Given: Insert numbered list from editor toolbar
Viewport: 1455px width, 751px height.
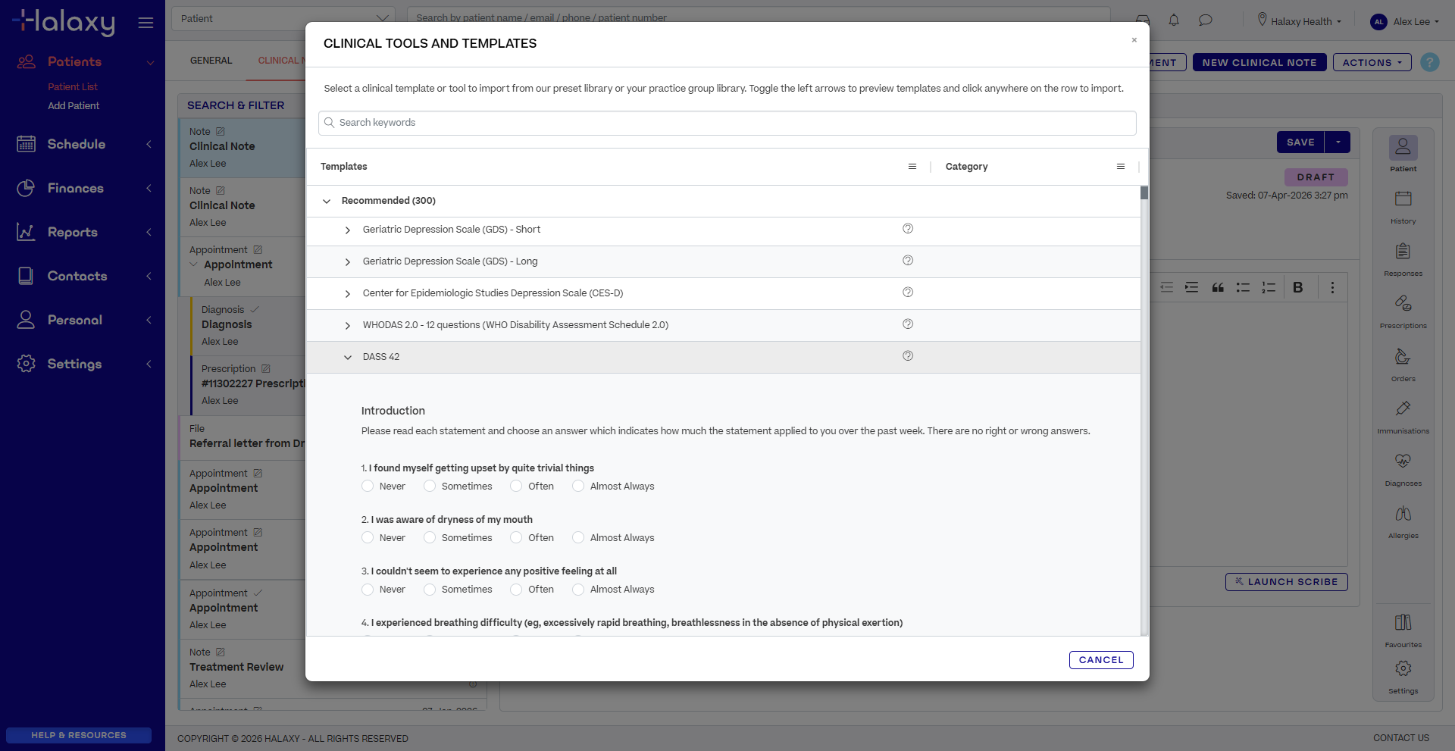Looking at the screenshot, I should [1269, 287].
